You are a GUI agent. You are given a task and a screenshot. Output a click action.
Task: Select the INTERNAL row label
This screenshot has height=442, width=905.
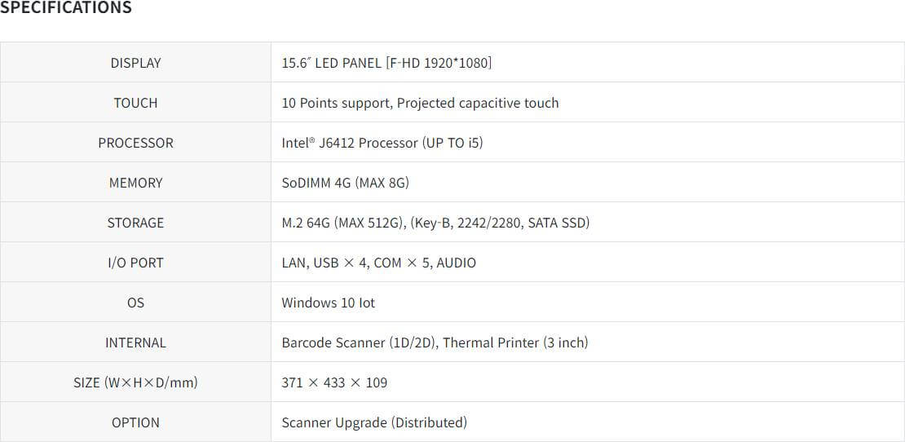pyautogui.click(x=135, y=343)
